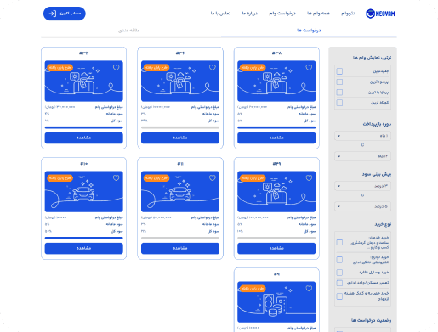
Task: Switch to the علاقه مندی tab
Action: pos(128,31)
